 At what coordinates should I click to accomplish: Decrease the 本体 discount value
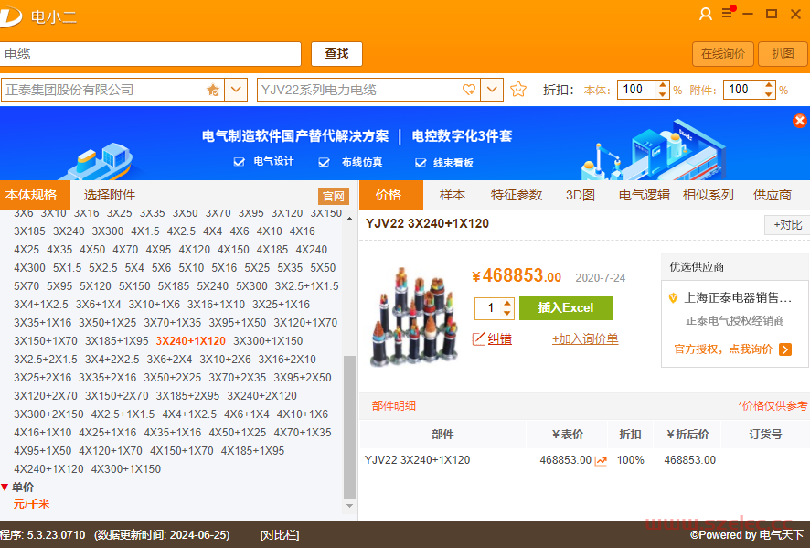(x=663, y=94)
